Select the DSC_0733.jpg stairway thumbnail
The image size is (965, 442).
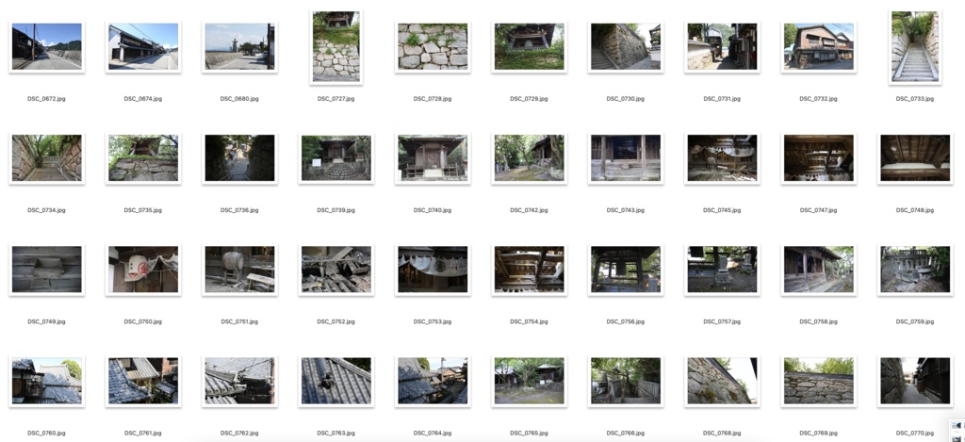915,47
